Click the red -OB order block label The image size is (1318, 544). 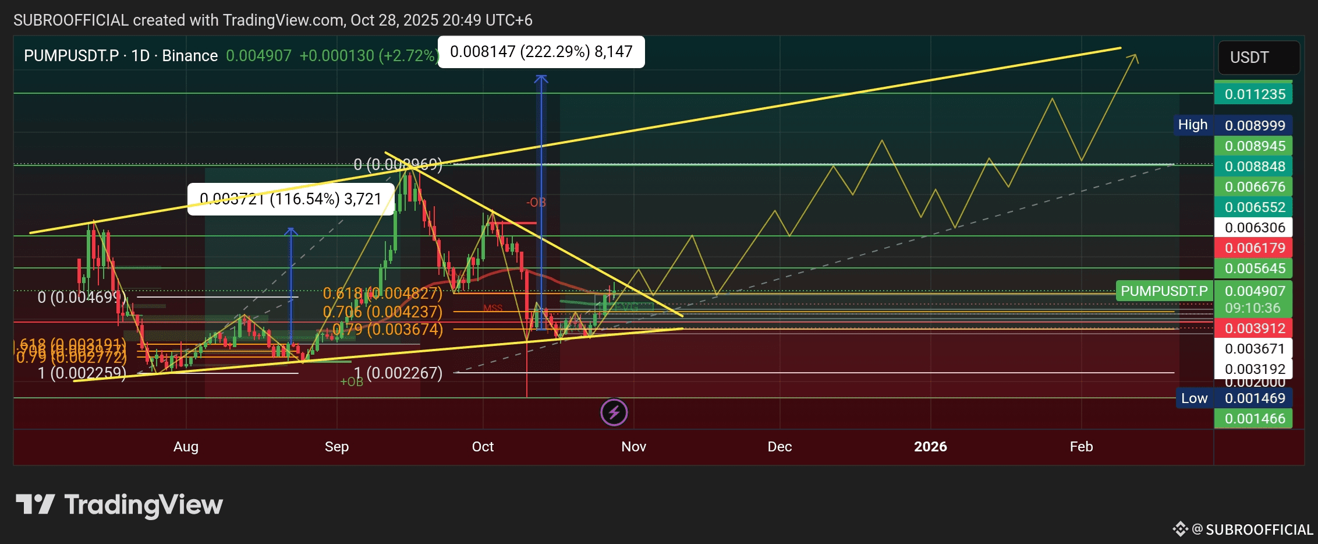coord(536,203)
